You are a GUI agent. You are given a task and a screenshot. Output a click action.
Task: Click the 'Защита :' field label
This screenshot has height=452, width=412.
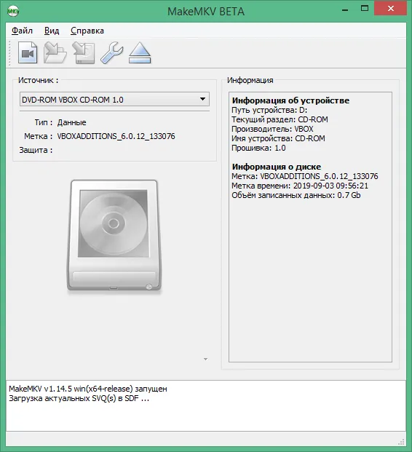tap(36, 150)
